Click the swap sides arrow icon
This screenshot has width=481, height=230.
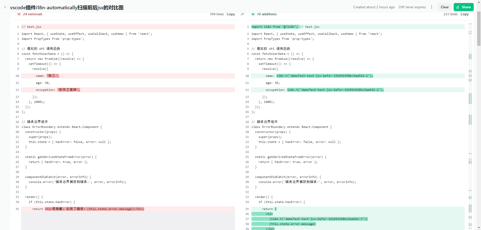tap(242, 14)
